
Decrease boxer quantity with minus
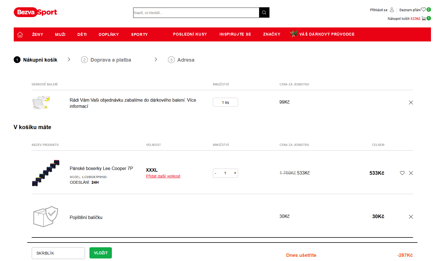[x=216, y=173]
